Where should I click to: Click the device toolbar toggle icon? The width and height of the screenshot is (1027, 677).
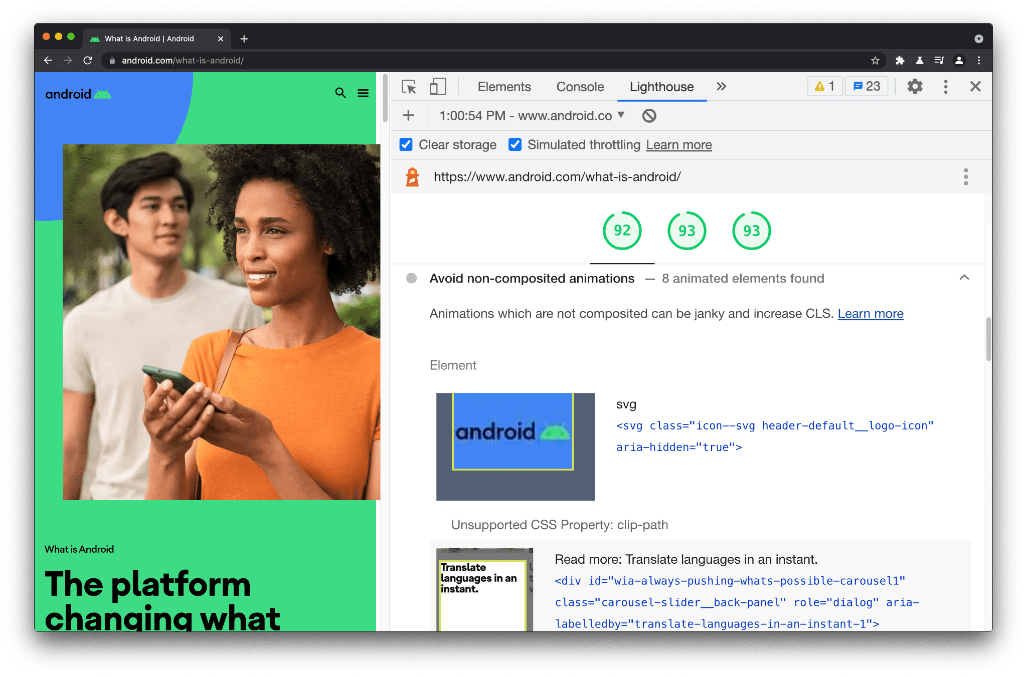pos(438,87)
